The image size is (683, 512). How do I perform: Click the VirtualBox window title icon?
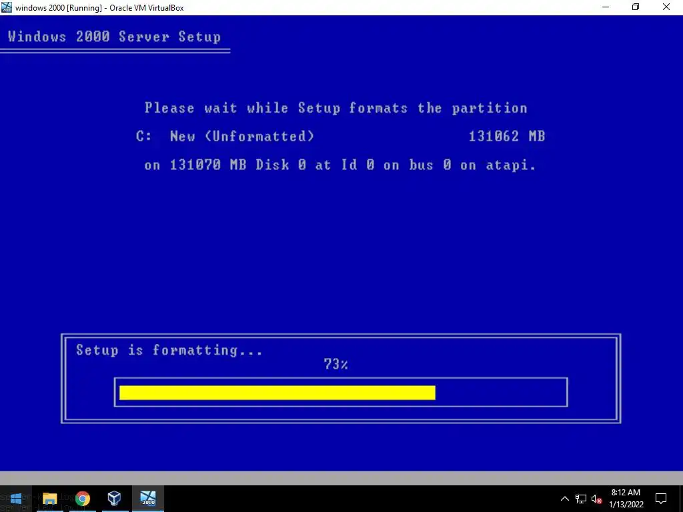coord(6,7)
